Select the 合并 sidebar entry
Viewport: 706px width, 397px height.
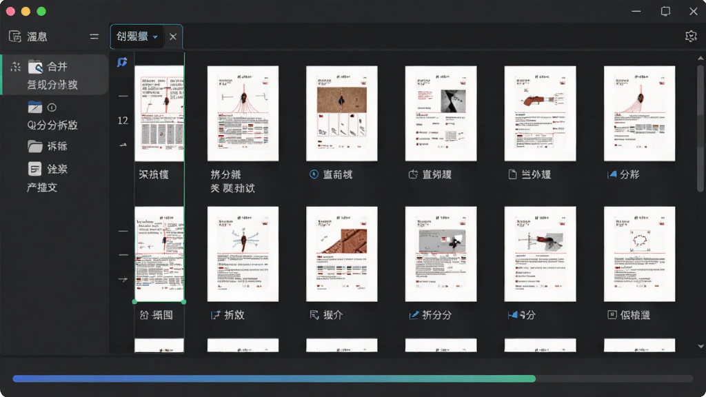click(55, 75)
